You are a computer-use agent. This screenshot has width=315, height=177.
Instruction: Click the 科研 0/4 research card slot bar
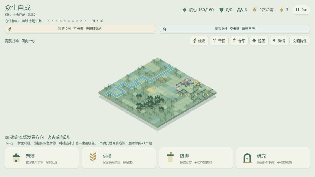pos(80,29)
